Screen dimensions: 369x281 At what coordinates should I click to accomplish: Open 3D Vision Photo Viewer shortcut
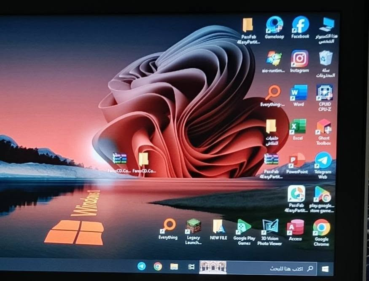click(x=270, y=232)
